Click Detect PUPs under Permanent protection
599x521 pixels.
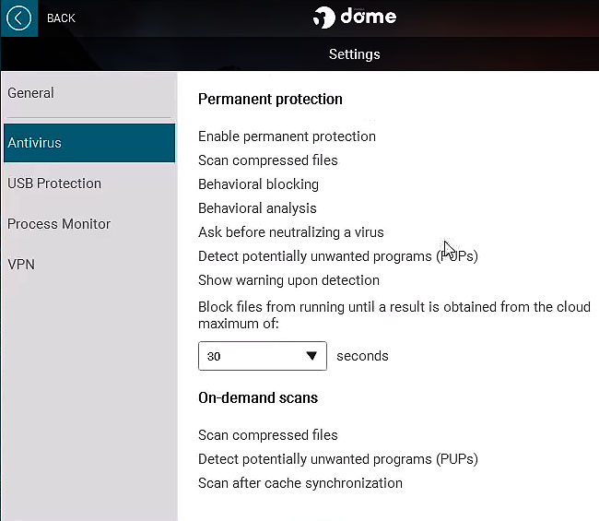(338, 256)
